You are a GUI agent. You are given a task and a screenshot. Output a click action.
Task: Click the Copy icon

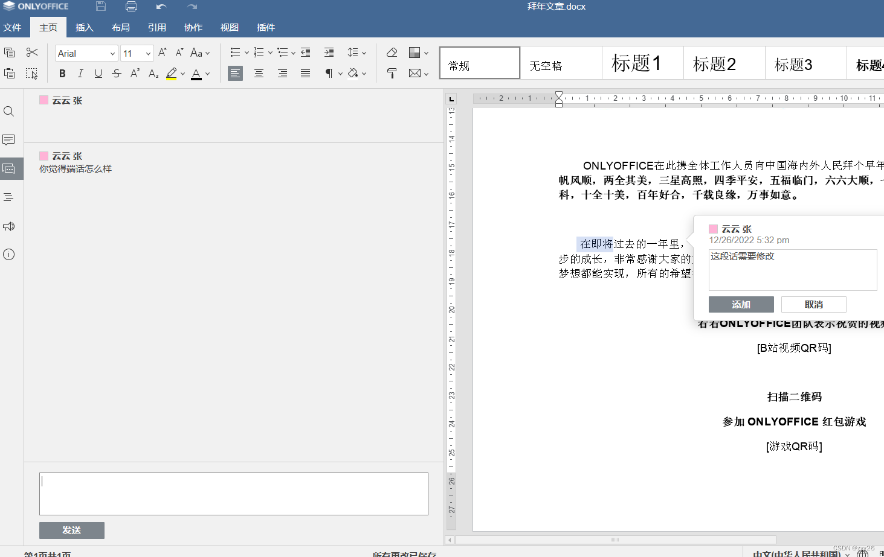(9, 53)
